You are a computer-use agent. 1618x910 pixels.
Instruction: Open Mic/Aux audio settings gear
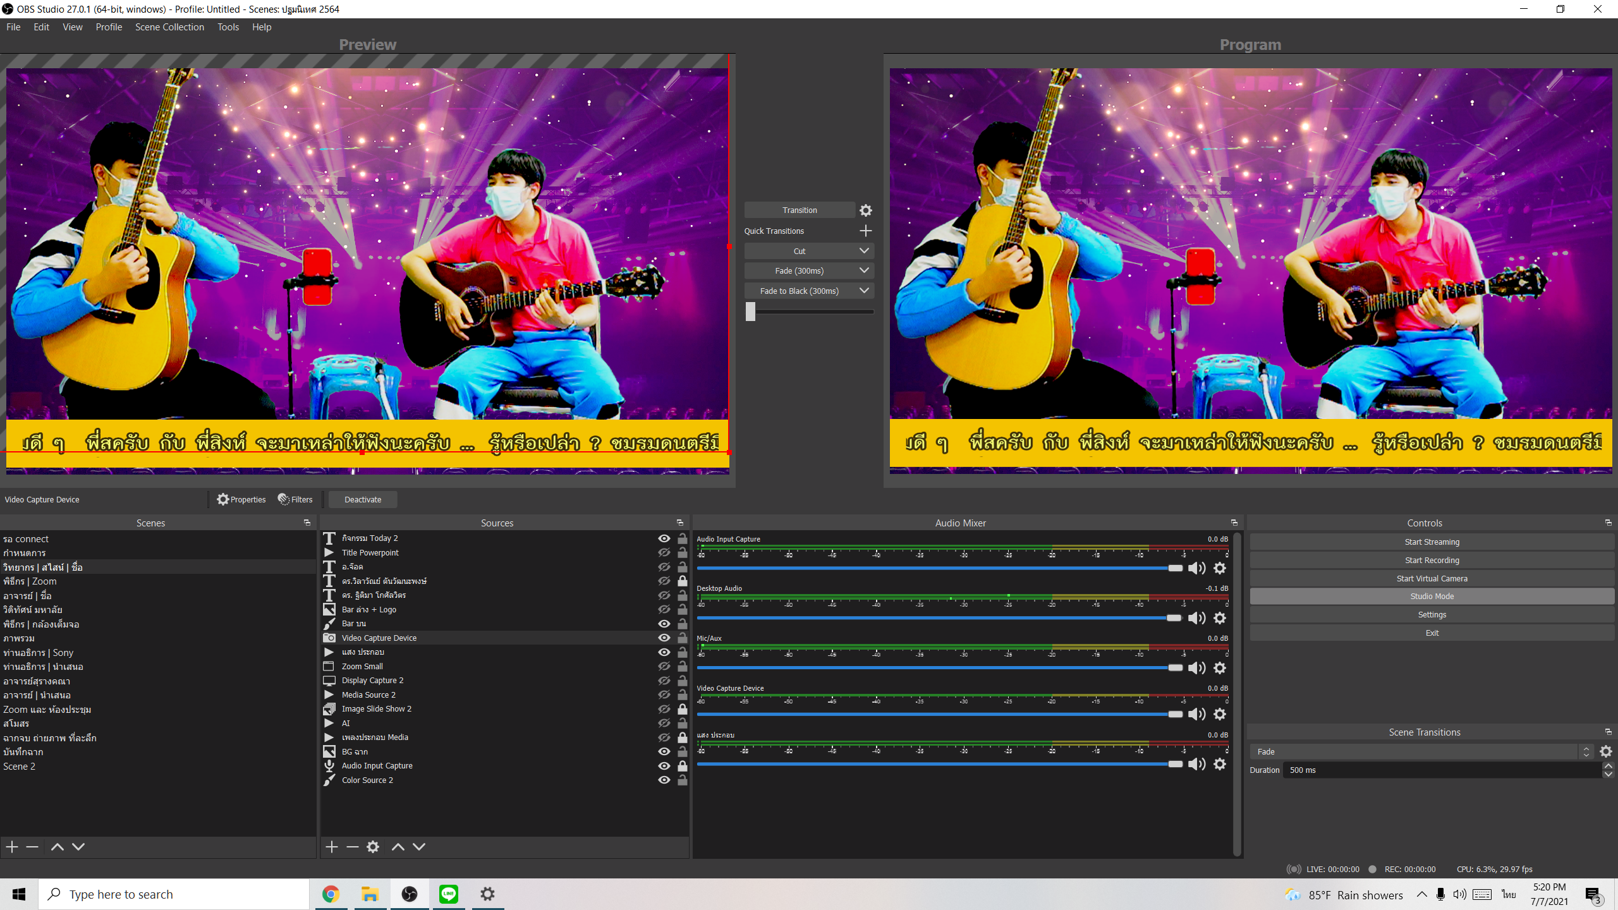(1220, 668)
